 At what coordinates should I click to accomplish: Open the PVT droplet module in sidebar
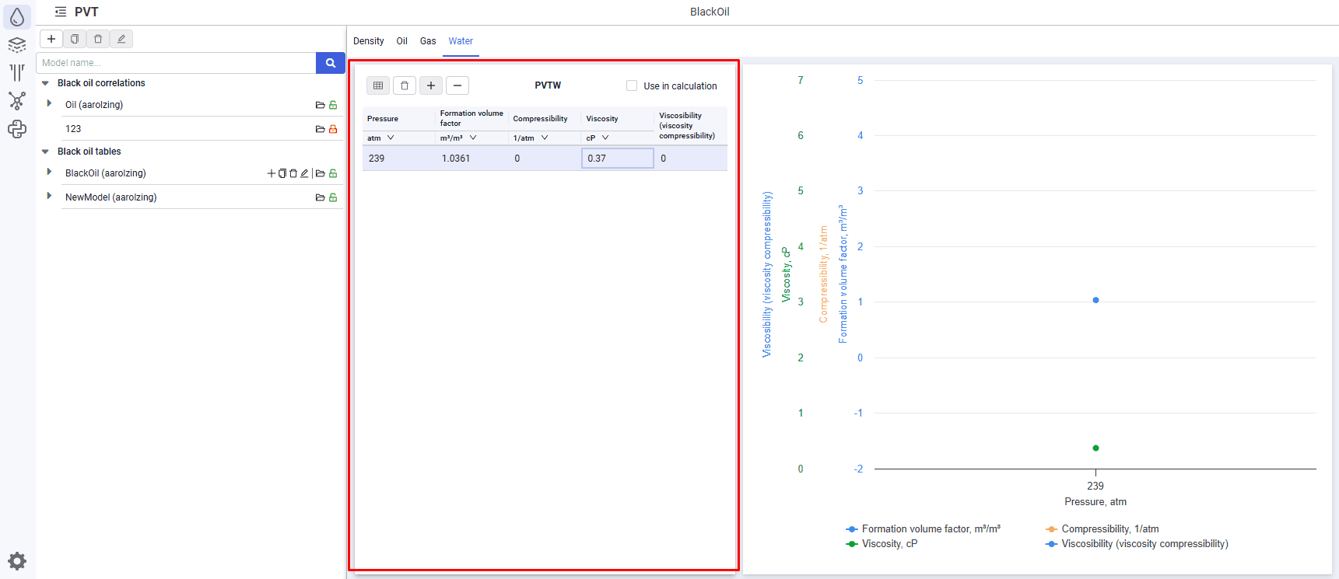click(17, 16)
